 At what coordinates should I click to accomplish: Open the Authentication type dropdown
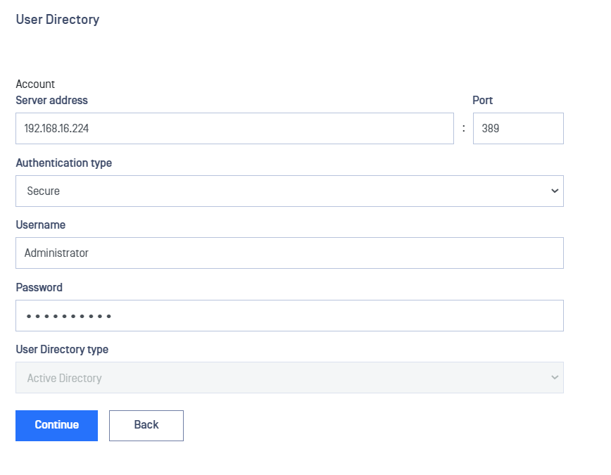tap(289, 191)
